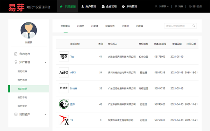Open the AEFX trademark name link
The image size is (210, 131).
tap(73, 72)
